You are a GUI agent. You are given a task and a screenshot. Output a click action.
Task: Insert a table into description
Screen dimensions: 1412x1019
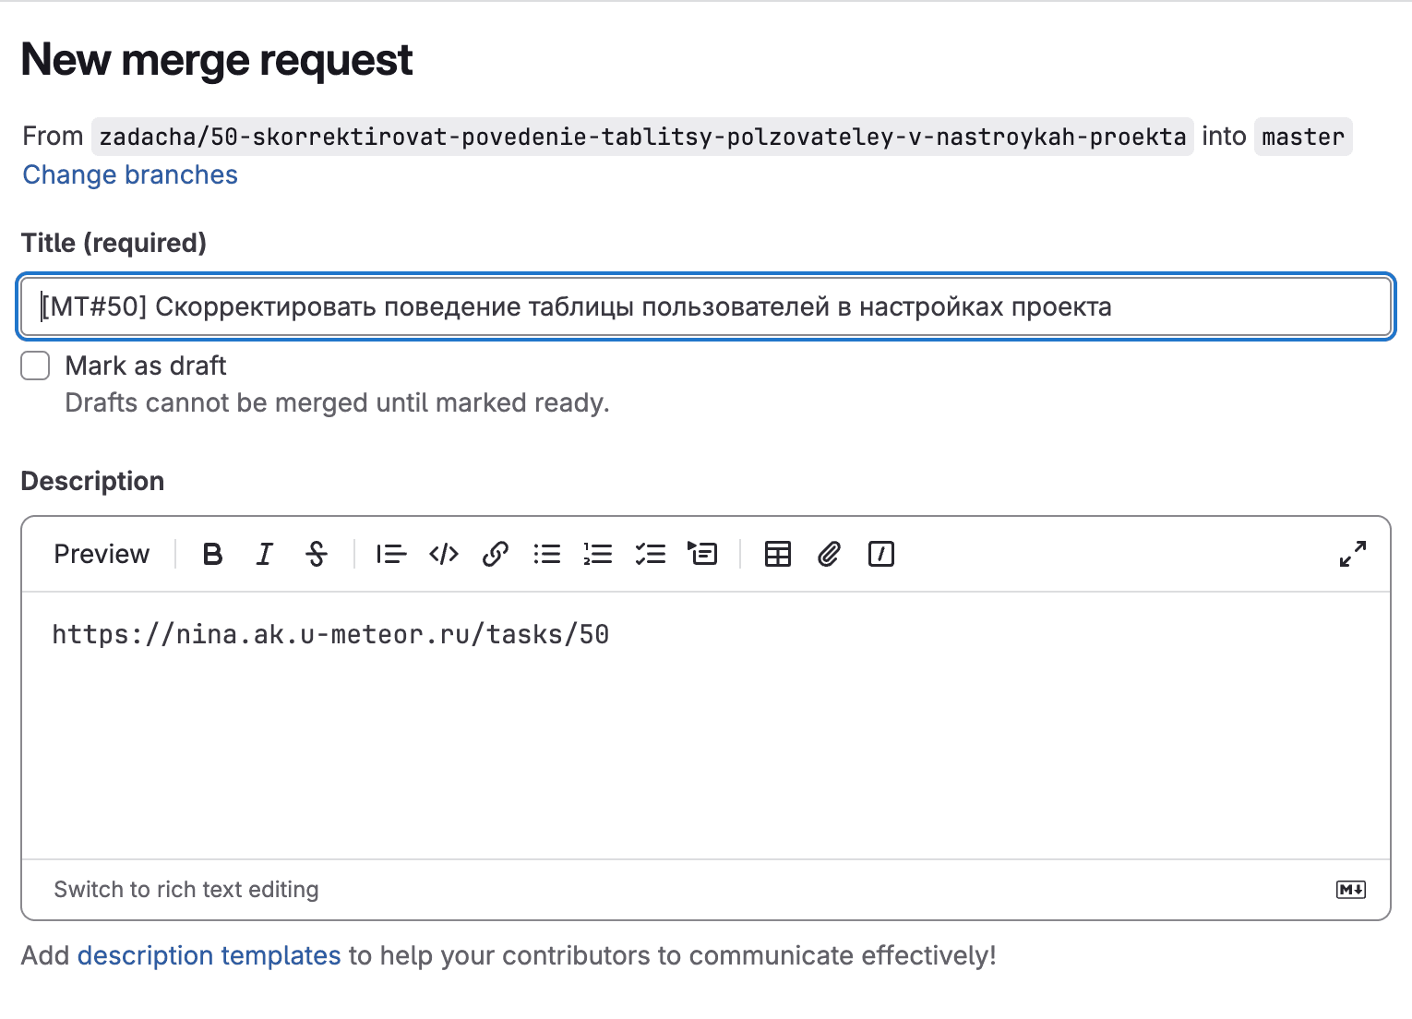pos(778,554)
